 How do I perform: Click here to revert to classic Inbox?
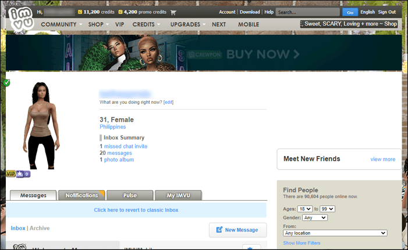[x=136, y=210]
